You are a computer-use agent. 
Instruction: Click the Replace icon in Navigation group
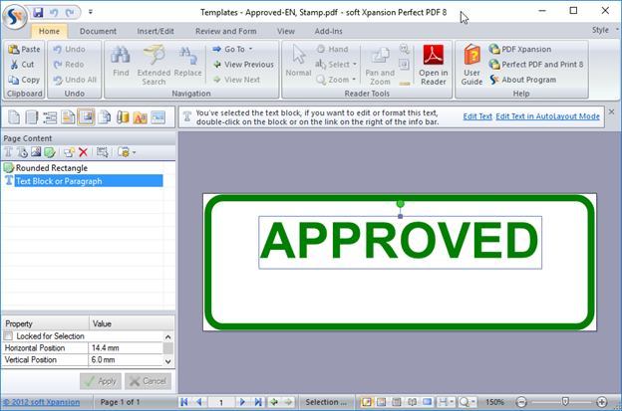click(187, 64)
